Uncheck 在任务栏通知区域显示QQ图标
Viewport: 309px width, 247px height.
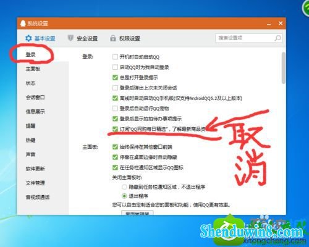(115, 167)
